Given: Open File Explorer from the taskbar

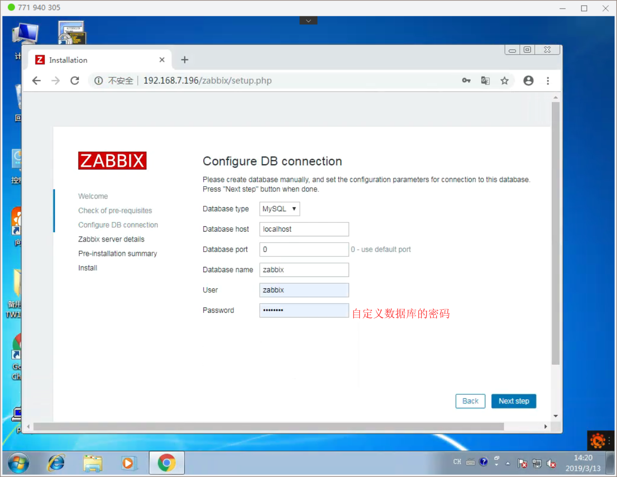Looking at the screenshot, I should point(93,463).
